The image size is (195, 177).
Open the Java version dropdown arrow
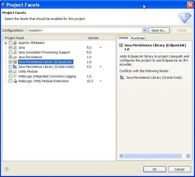pos(101,48)
